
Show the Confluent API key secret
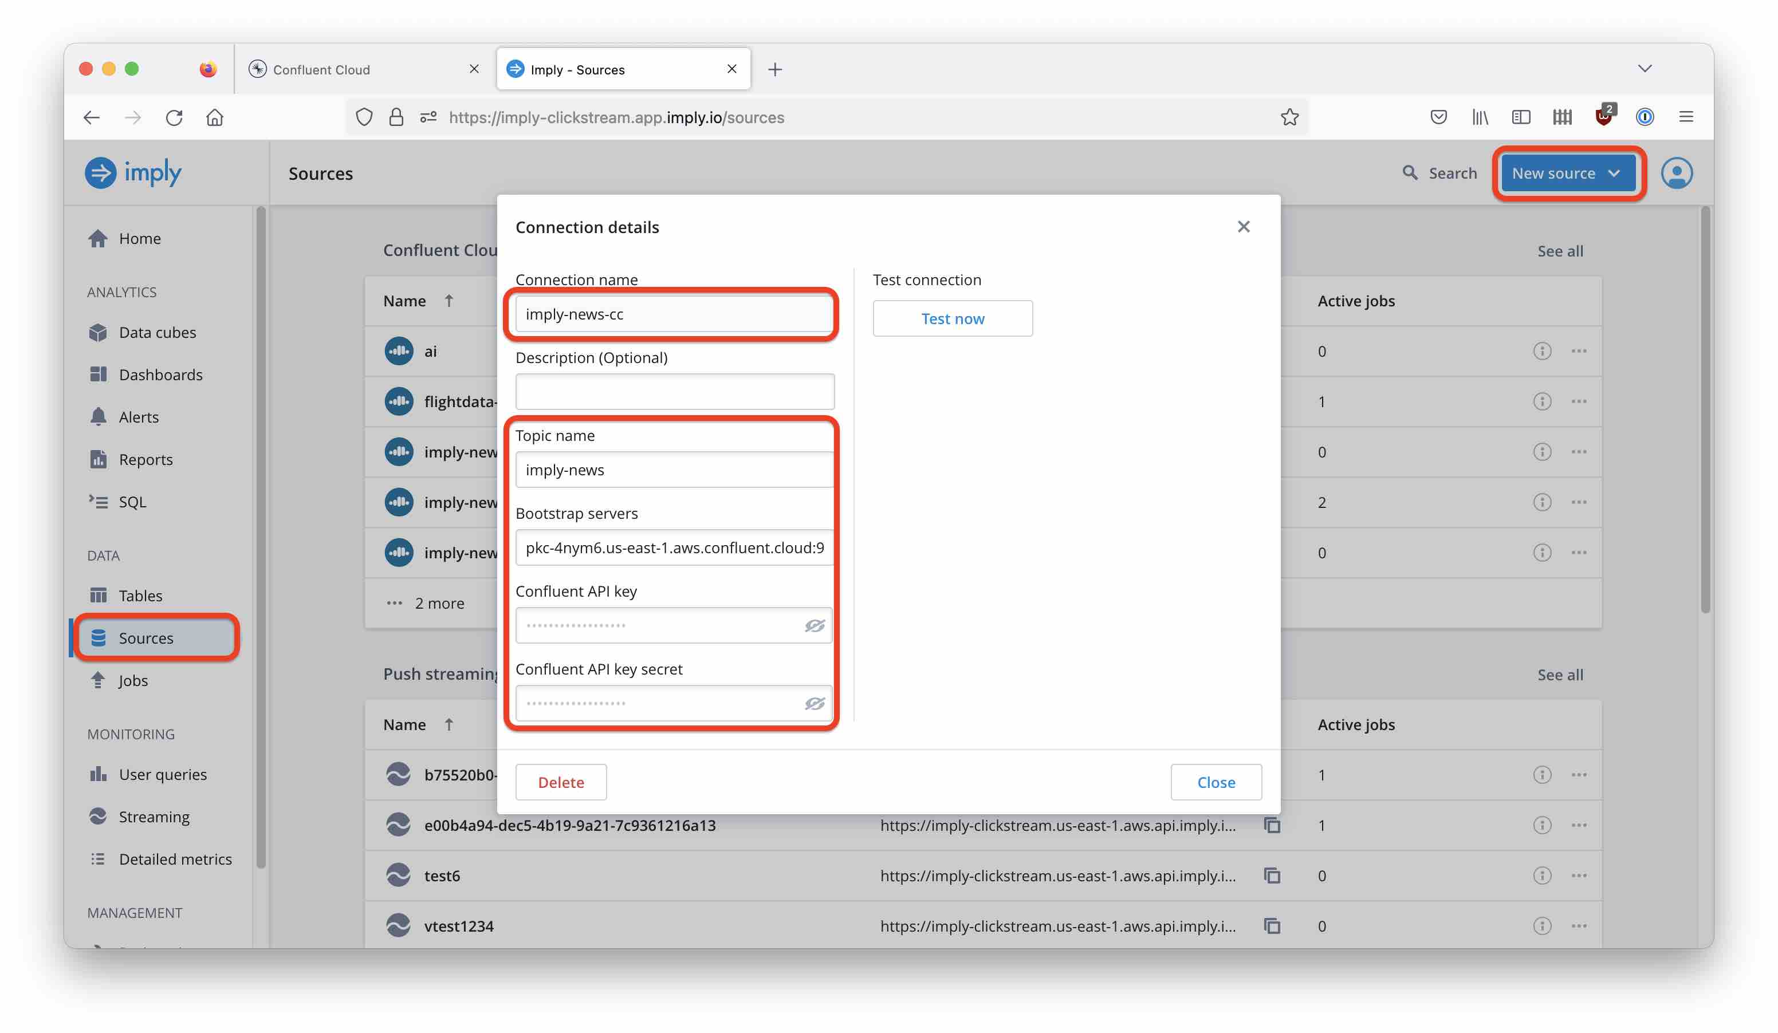pos(814,702)
